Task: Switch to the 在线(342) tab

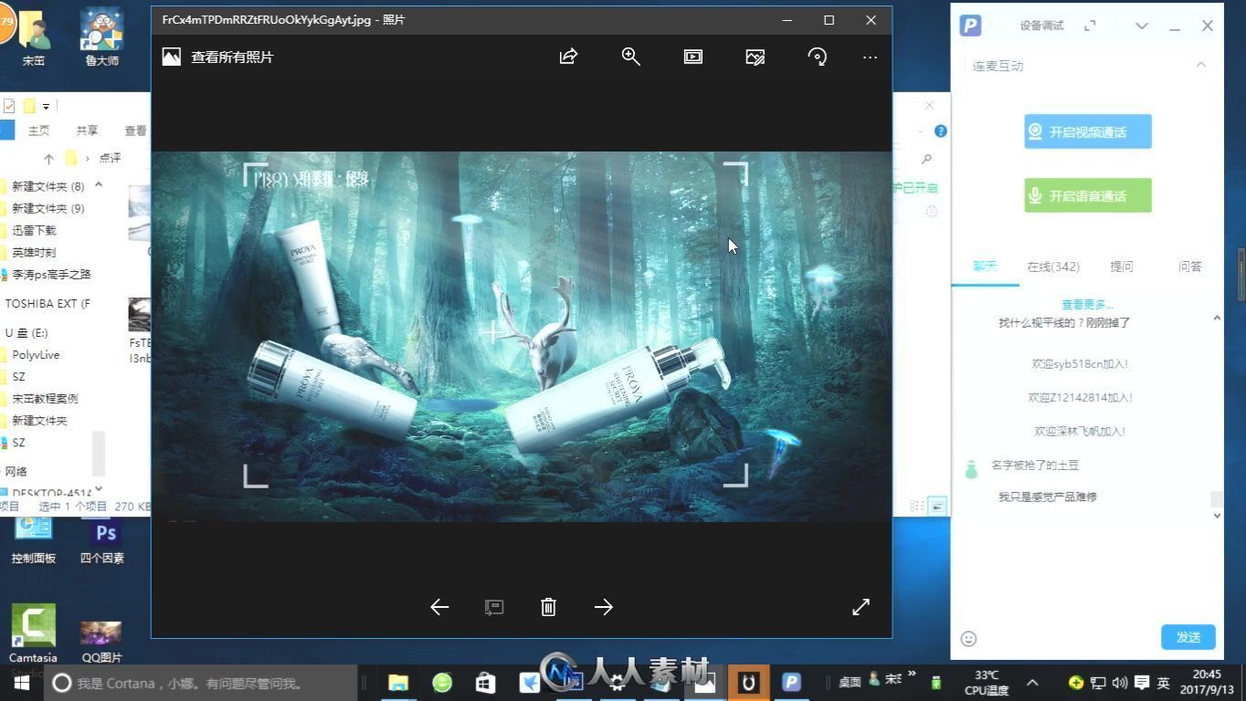Action: [1053, 267]
